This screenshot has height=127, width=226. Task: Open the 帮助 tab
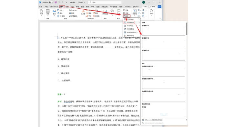point(121,7)
